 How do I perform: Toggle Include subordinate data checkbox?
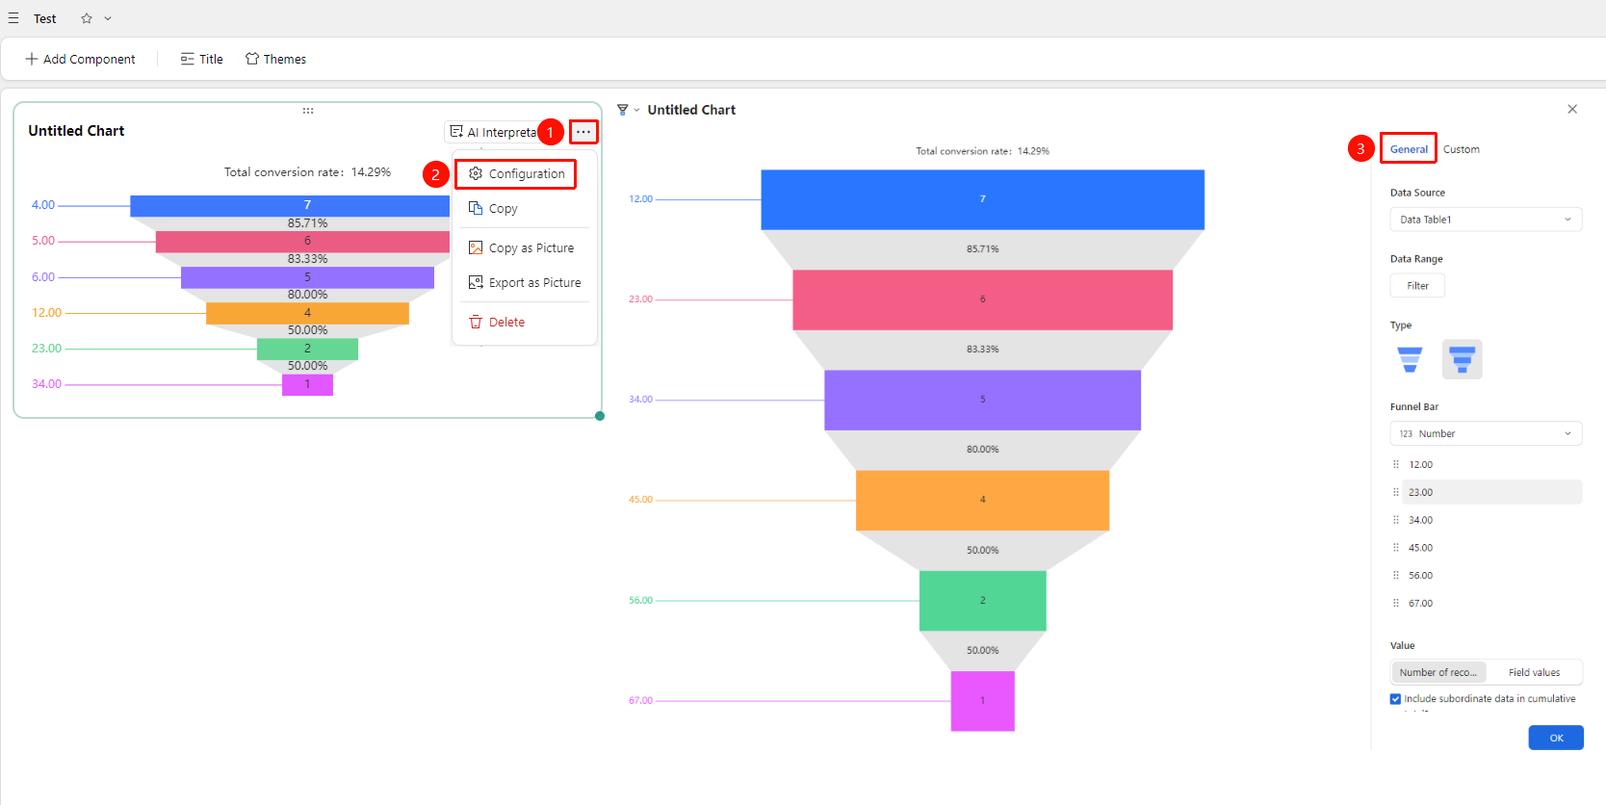1395,699
